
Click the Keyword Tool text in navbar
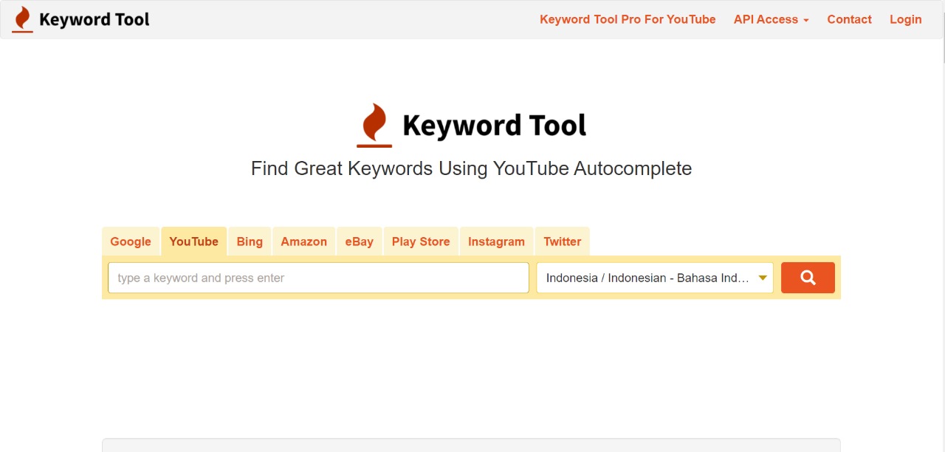pyautogui.click(x=94, y=20)
